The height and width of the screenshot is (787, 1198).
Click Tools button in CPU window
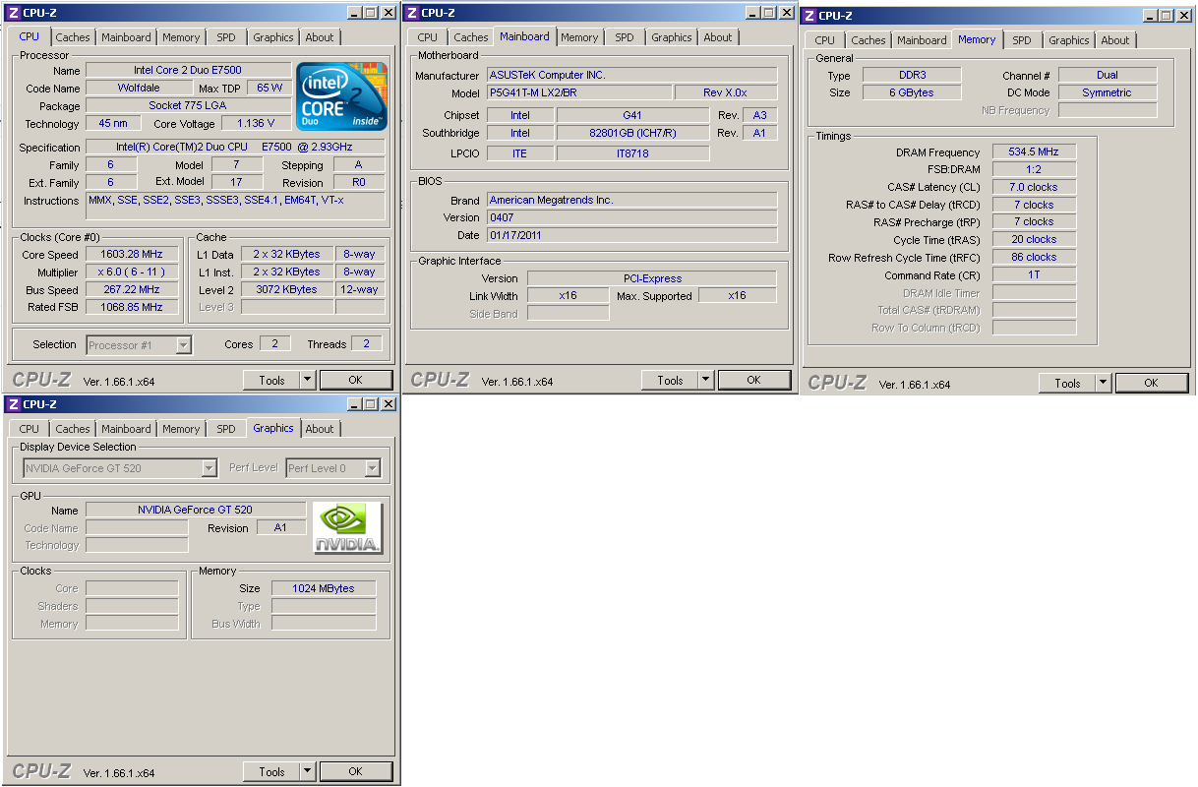[271, 380]
